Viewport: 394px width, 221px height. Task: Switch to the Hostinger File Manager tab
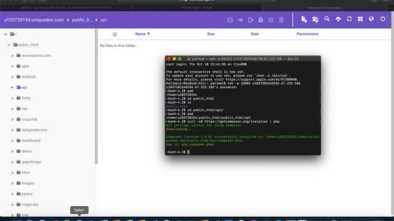click(324, 8)
